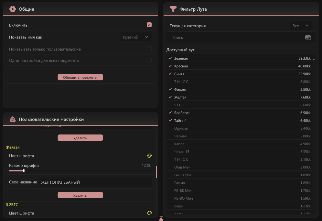The image size is (322, 221).
Task: Click the search icon in Поиск field
Action: pos(308,38)
